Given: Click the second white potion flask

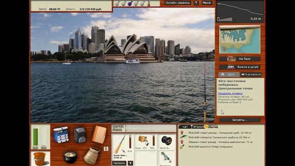Looking at the screenshot, I should pos(124,3).
